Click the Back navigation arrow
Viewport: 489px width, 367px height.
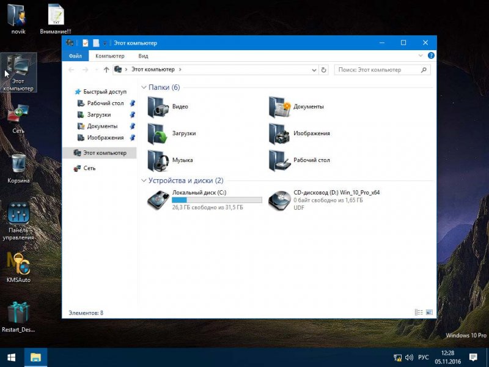coord(72,70)
